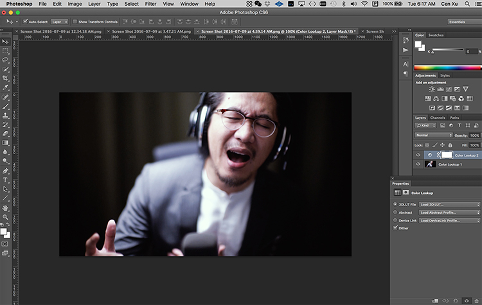Select the Lasso tool
Screen dimensions: 482x305
coord(5,60)
